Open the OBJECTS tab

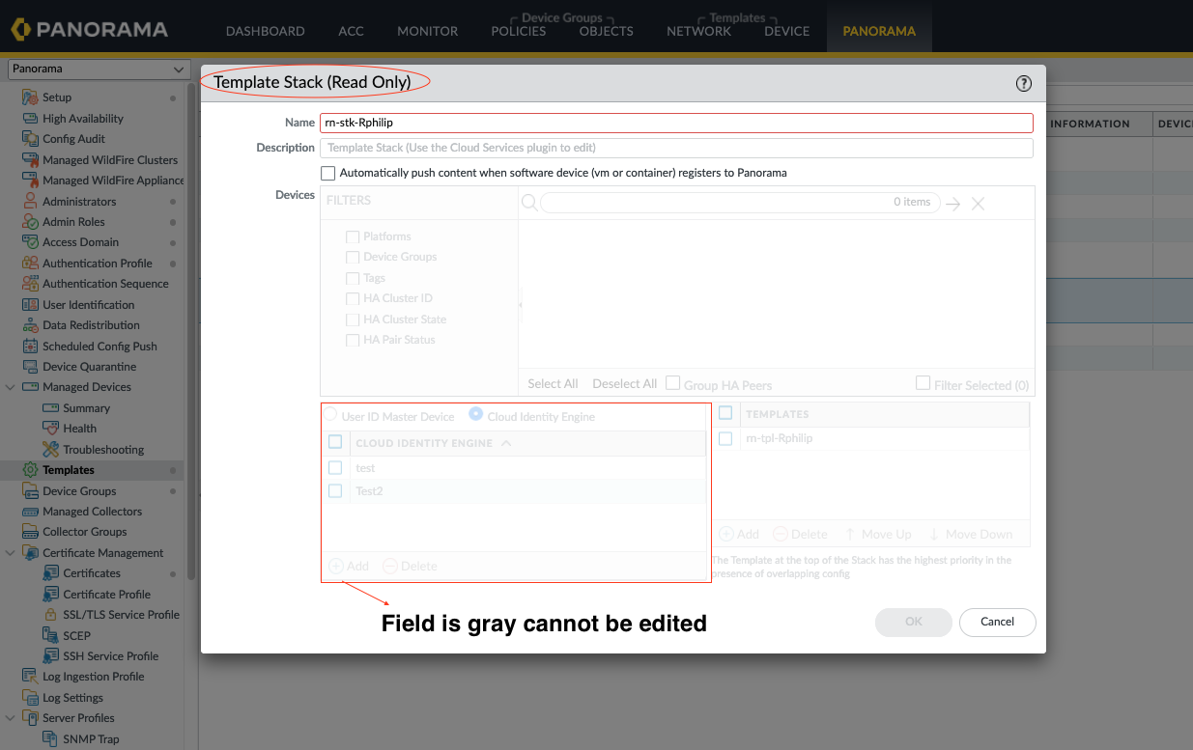[x=606, y=31]
